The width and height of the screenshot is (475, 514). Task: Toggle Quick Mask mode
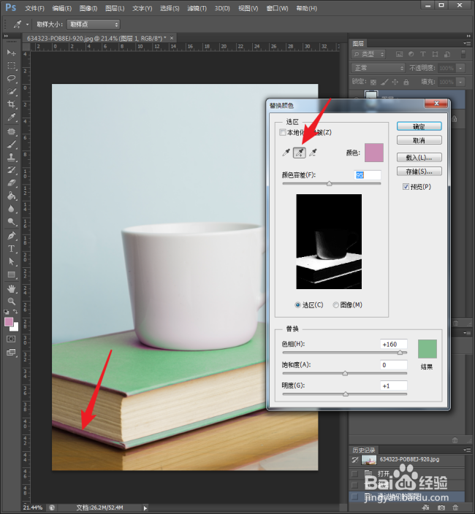(11, 339)
